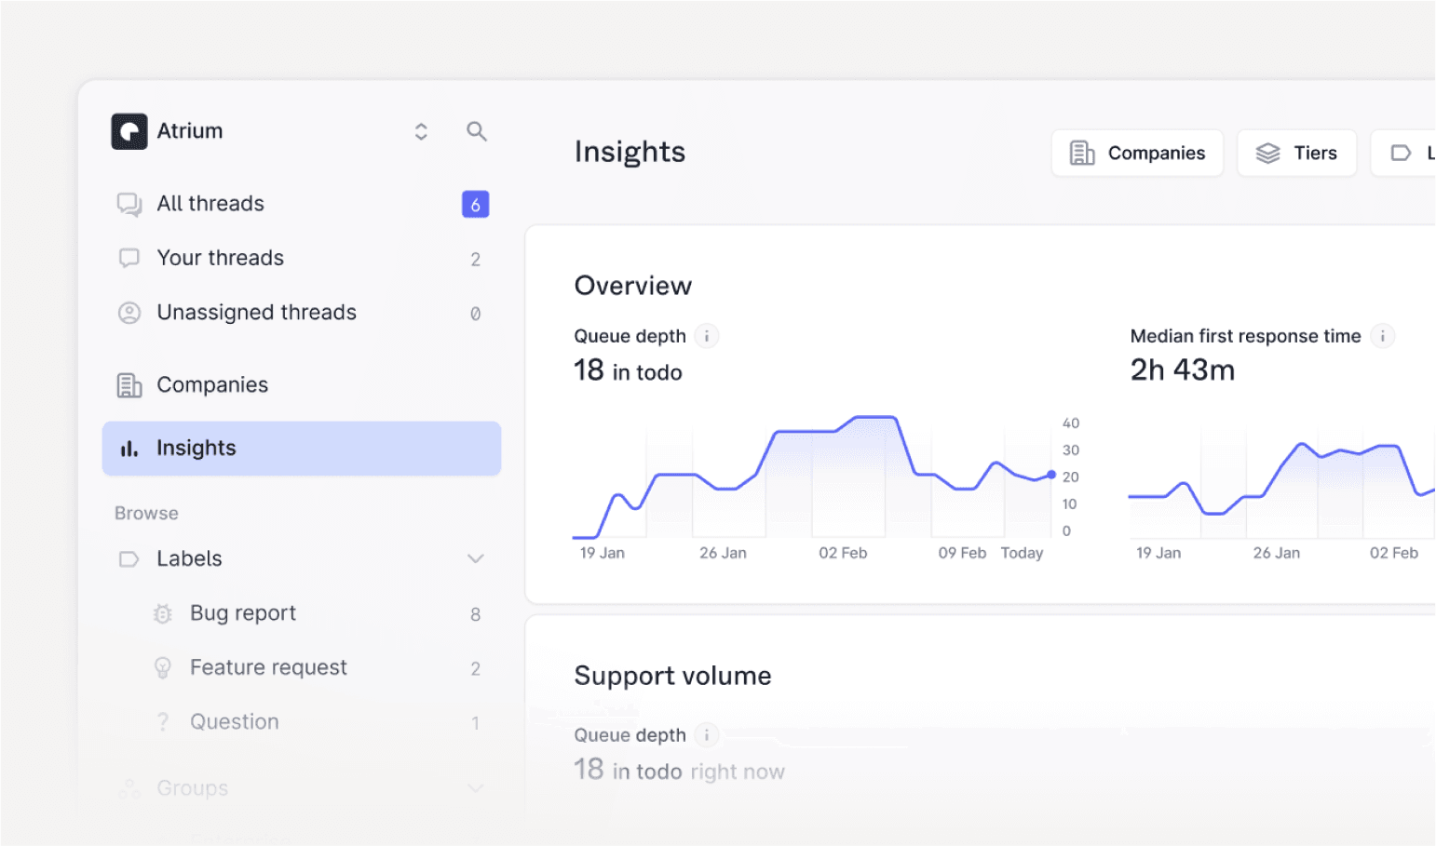The height and width of the screenshot is (846, 1436).
Task: Select the Feature request lightbulb icon
Action: point(163,667)
